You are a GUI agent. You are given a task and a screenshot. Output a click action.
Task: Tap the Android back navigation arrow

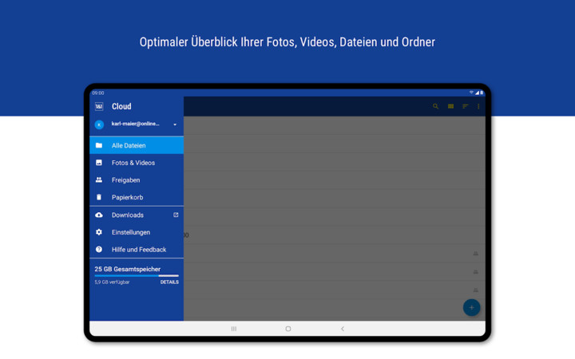343,329
